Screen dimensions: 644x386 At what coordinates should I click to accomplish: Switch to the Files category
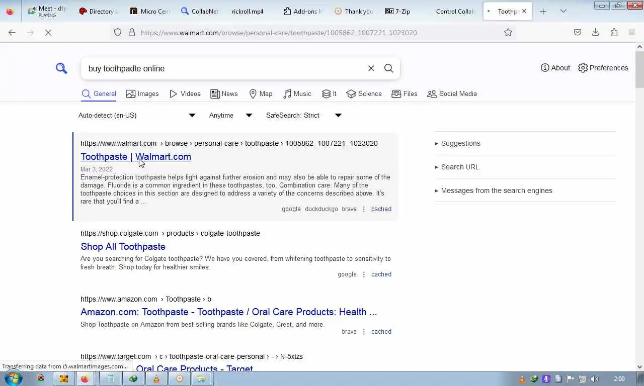[x=405, y=94]
